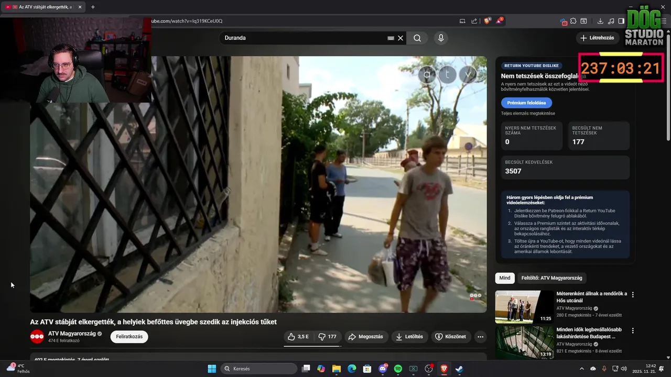Open the browser downloads icon

[600, 21]
